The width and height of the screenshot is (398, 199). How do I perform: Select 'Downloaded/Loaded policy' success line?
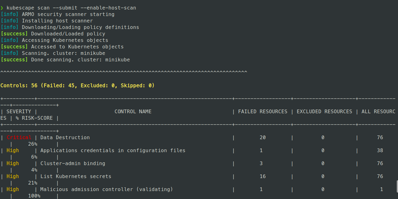tap(53, 34)
